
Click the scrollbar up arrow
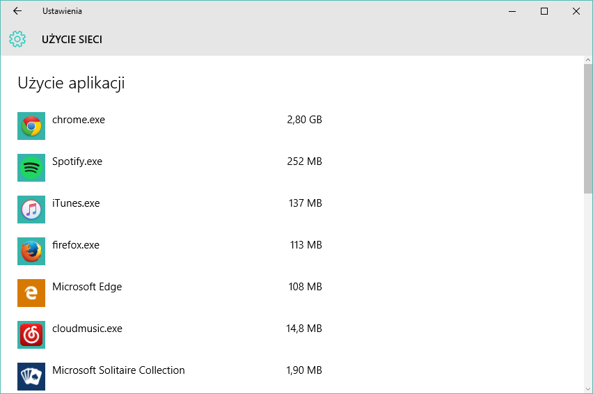point(588,60)
